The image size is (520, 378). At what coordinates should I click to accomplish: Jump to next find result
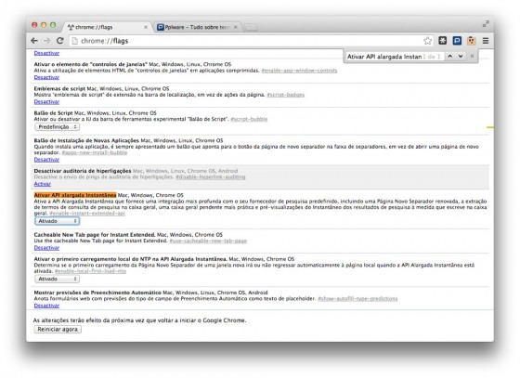click(461, 57)
